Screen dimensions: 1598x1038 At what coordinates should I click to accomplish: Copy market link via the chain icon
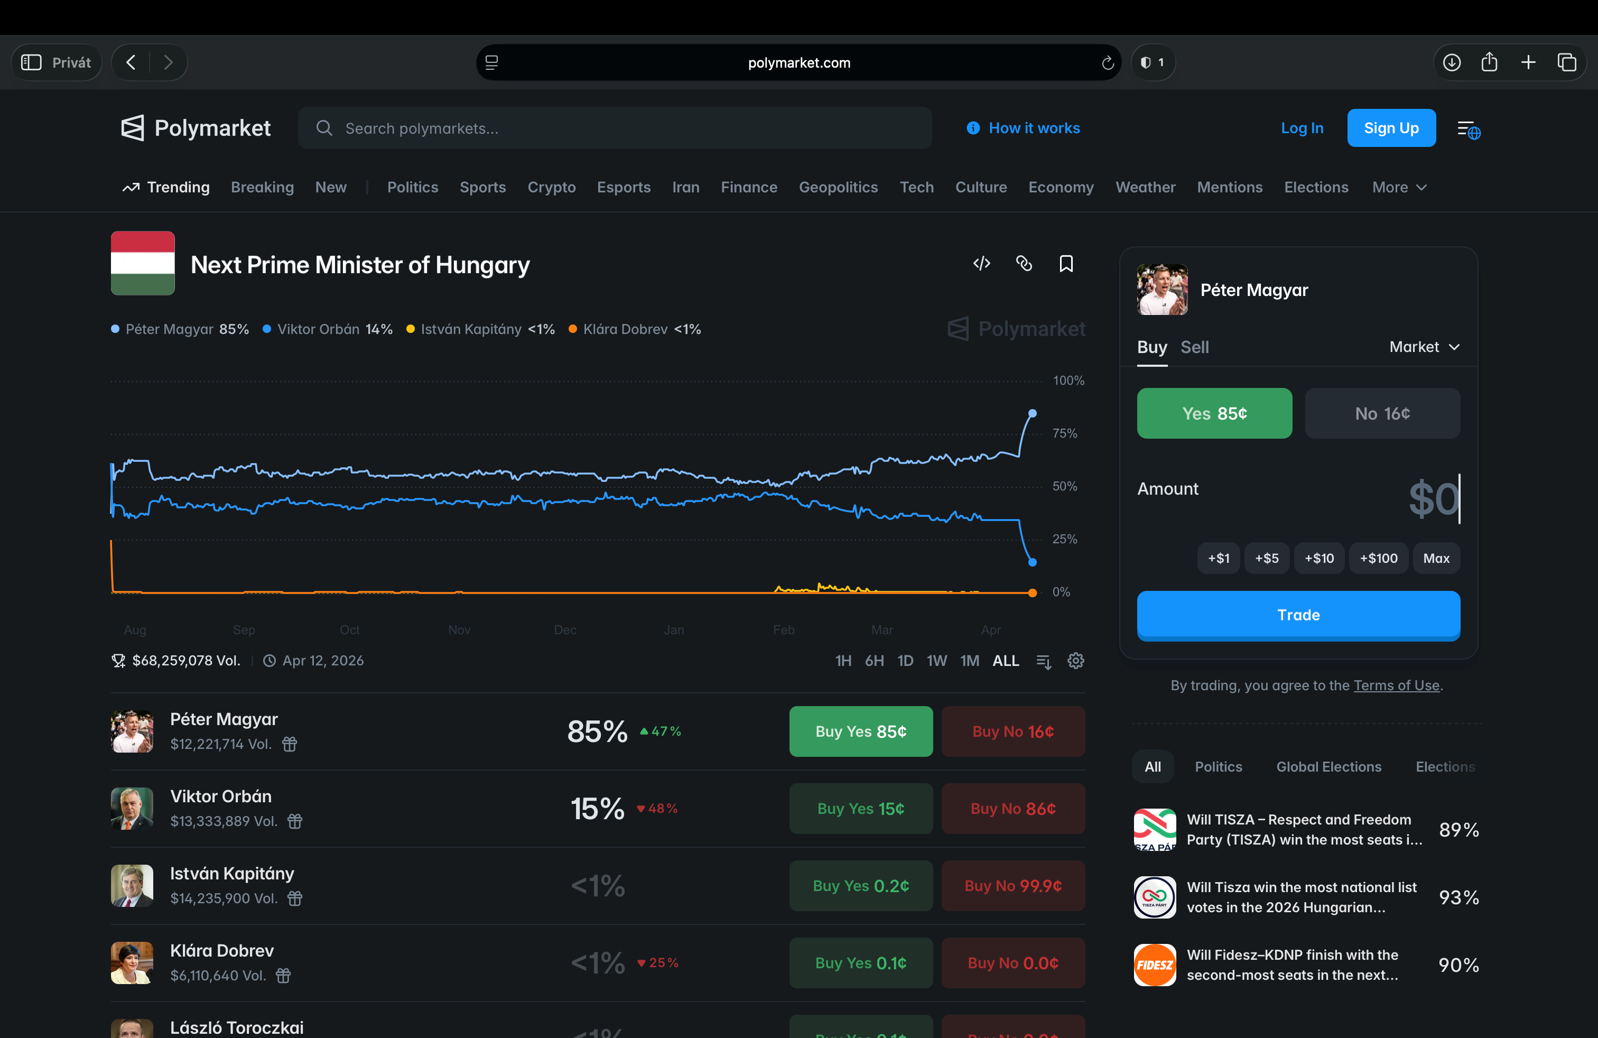pos(1023,263)
